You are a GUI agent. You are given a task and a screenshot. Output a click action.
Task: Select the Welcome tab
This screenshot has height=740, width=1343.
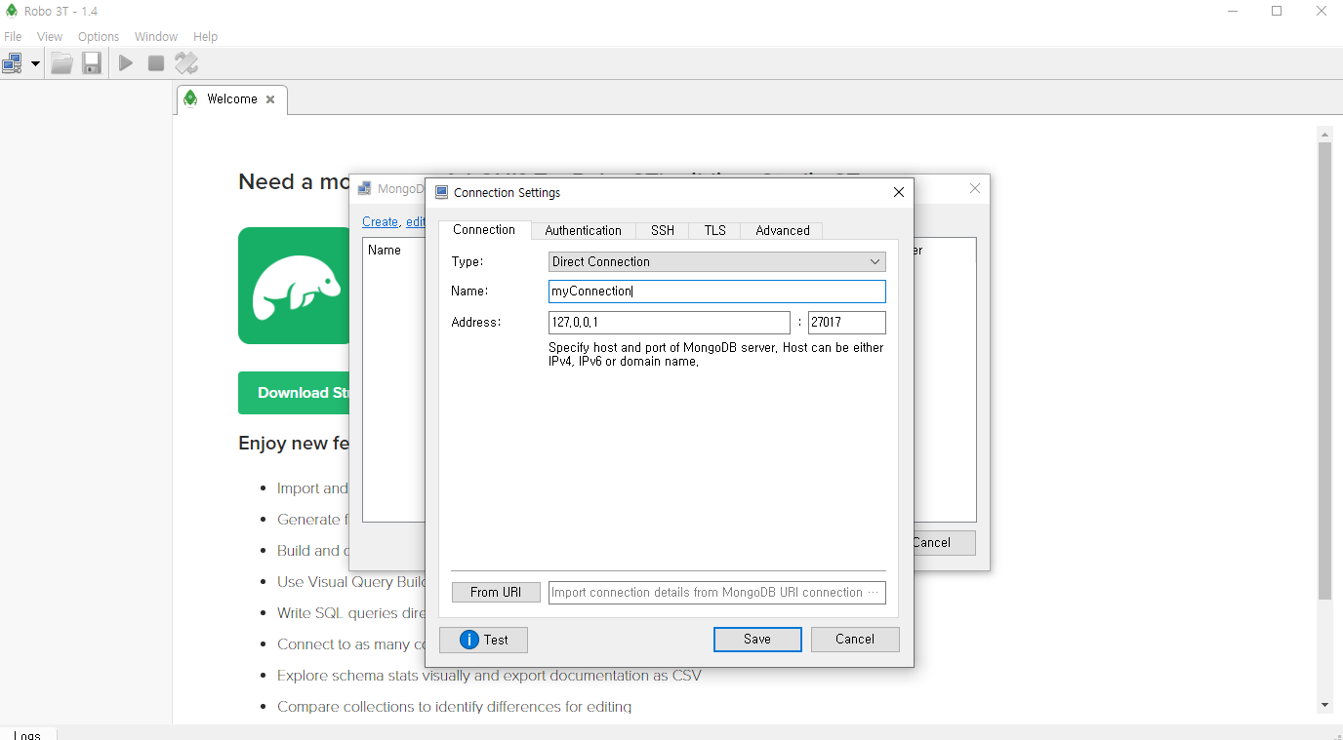[x=232, y=99]
